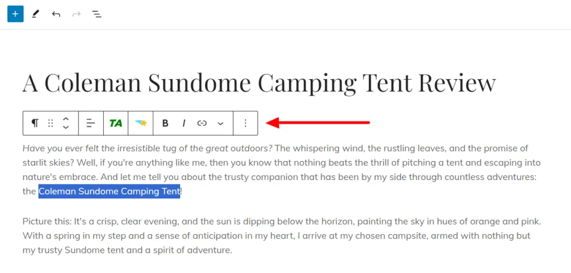Select the Tools pencil icon
Viewport: 571px width, 273px height.
point(36,14)
